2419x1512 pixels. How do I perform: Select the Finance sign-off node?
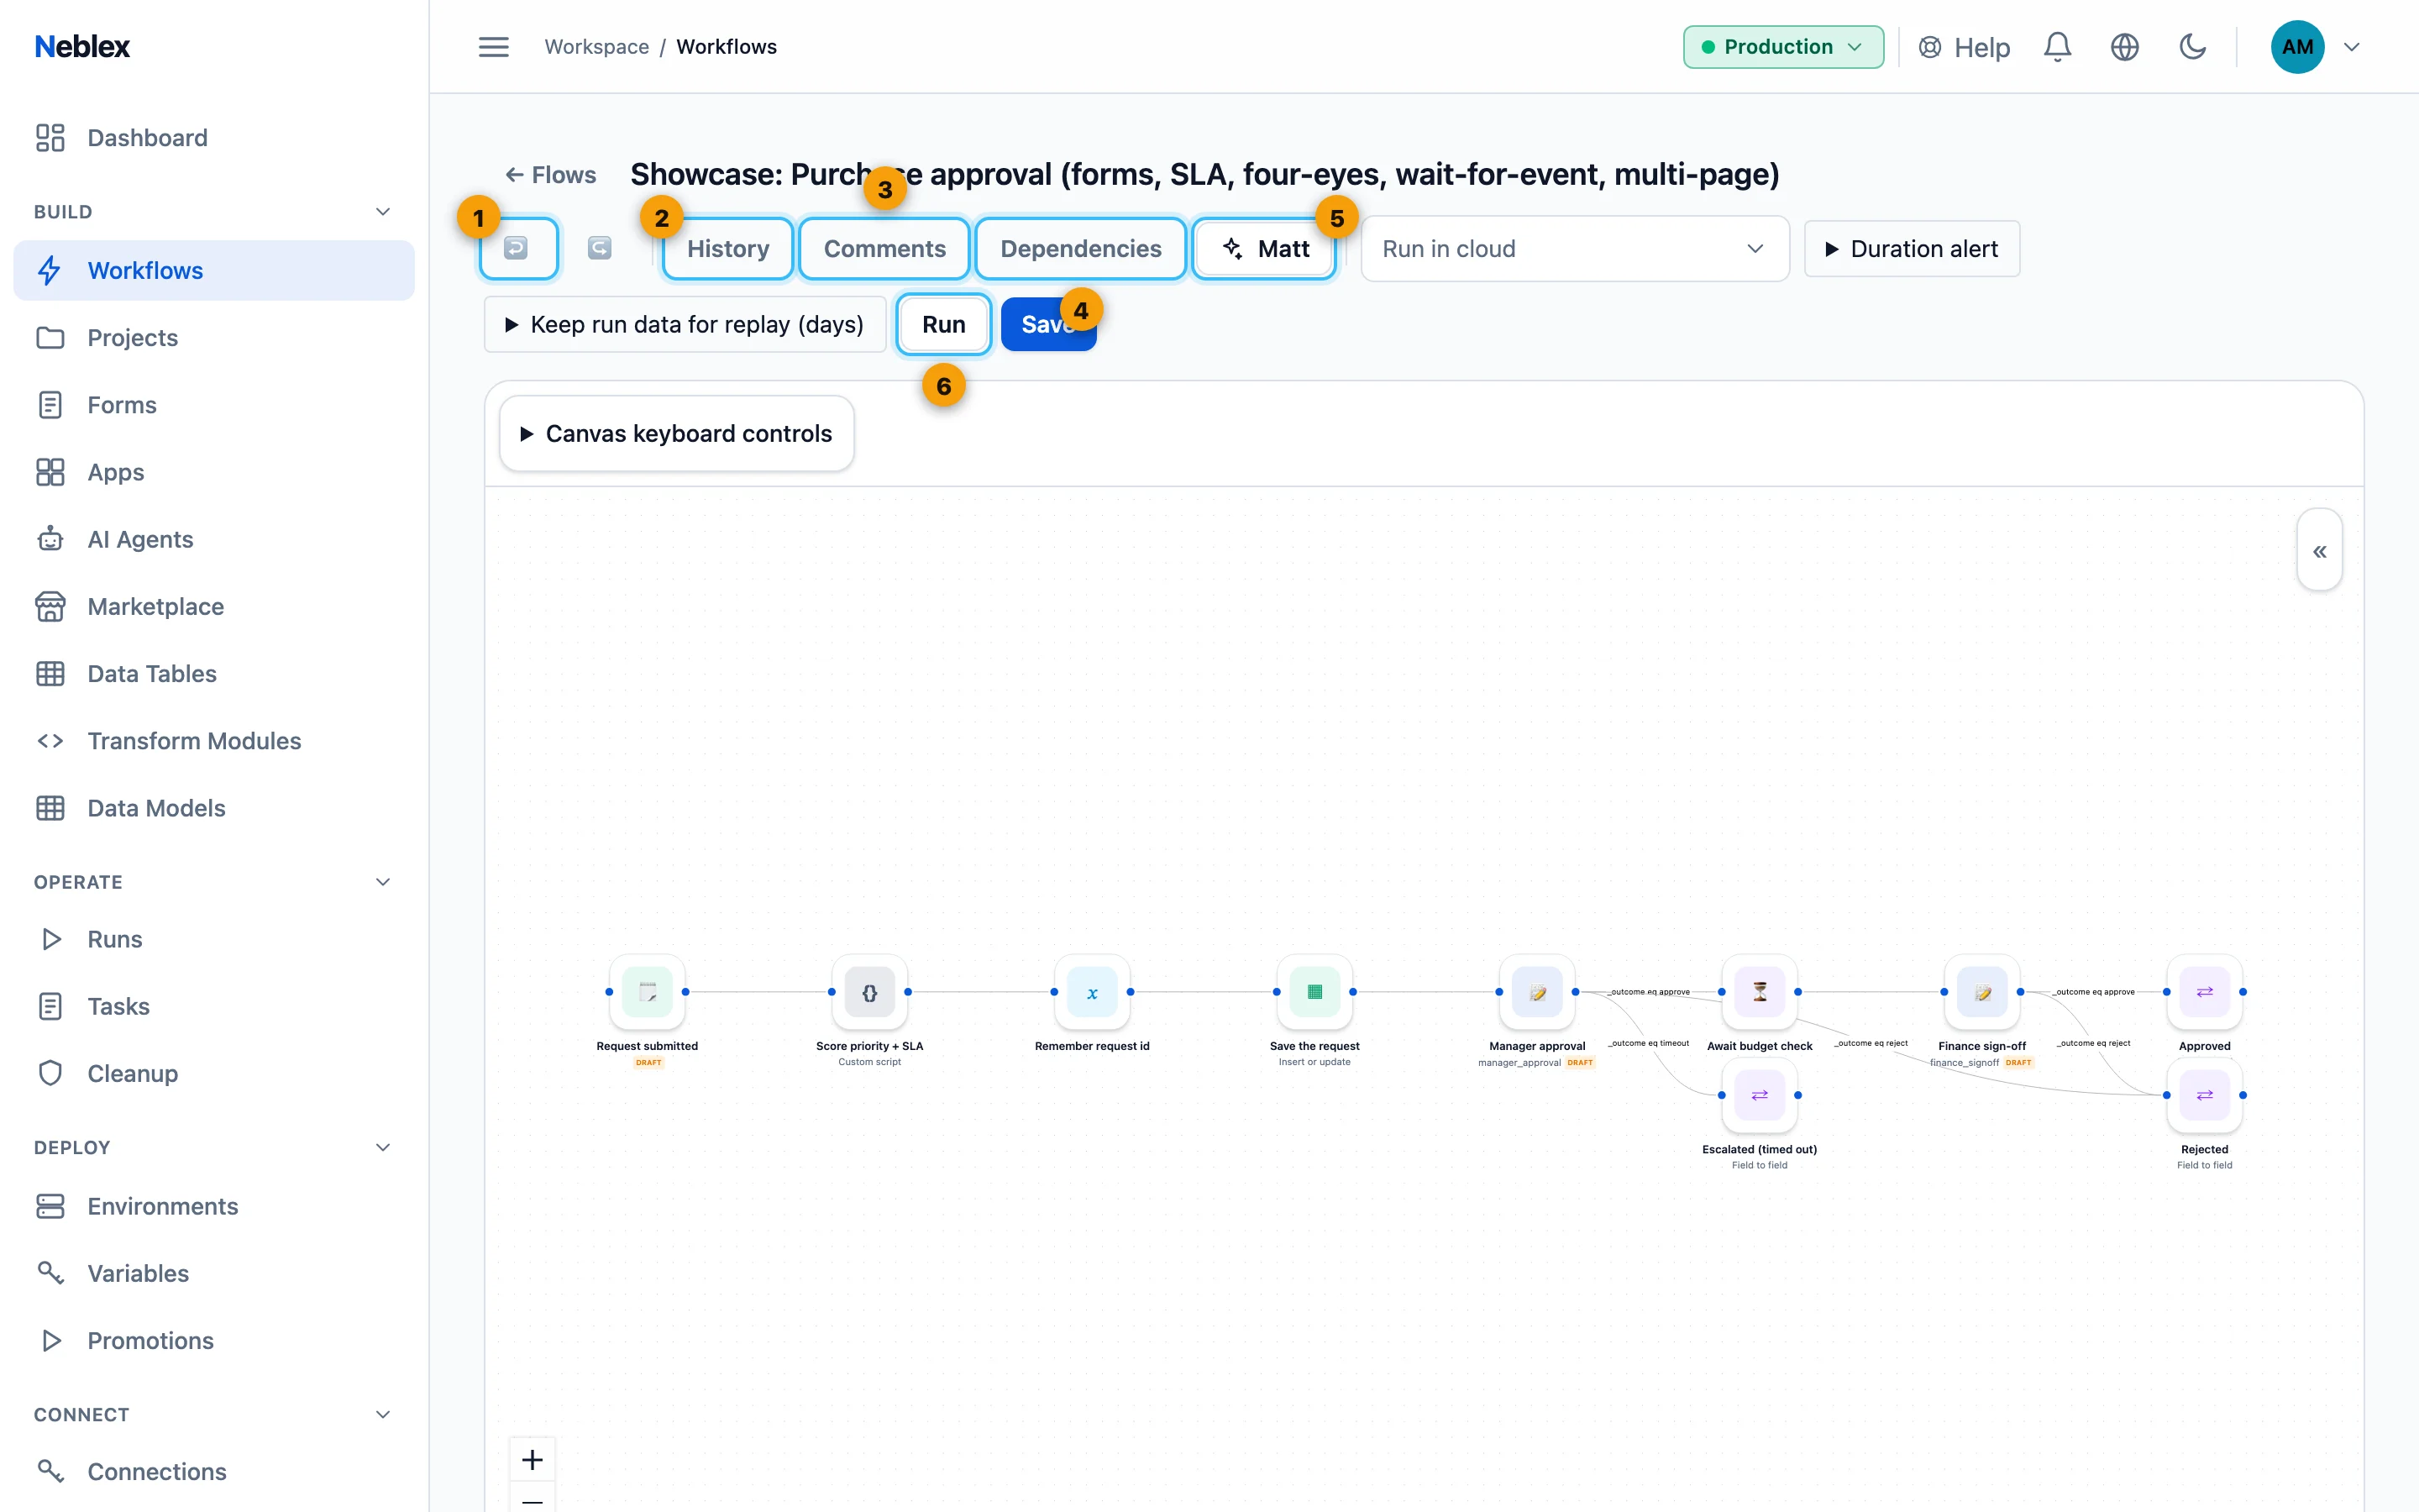click(x=1982, y=992)
